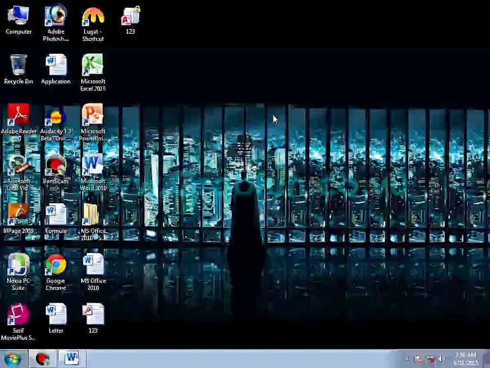Switch to Bandicam in the taskbar
The height and width of the screenshot is (368, 490).
[42, 359]
